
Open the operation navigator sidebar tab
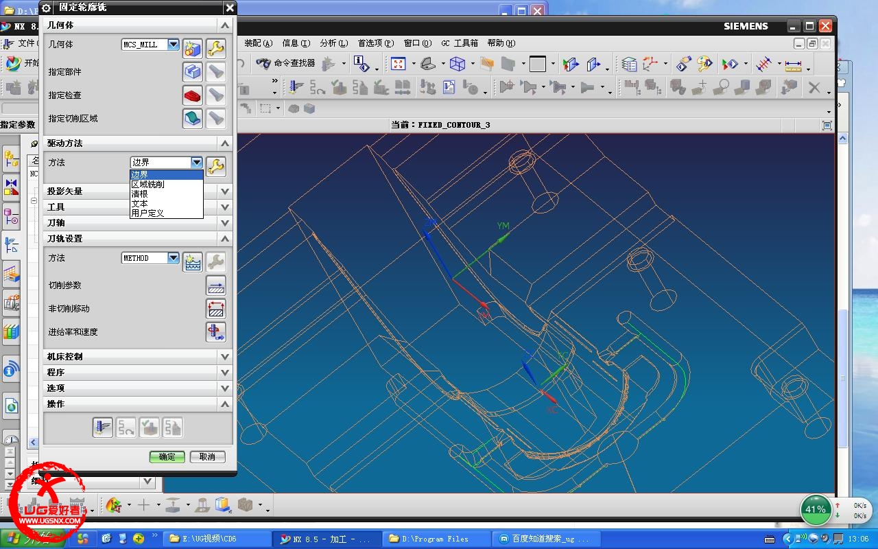coord(12,245)
